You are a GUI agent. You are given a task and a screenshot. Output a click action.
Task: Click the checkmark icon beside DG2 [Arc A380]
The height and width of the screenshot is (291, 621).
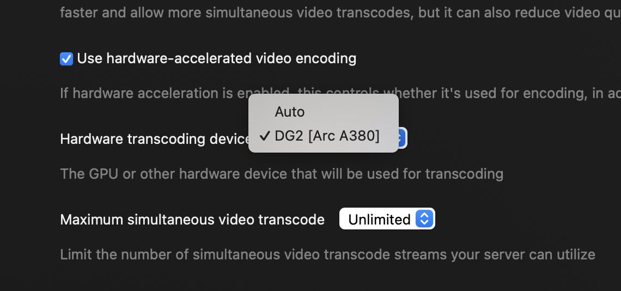pos(265,136)
